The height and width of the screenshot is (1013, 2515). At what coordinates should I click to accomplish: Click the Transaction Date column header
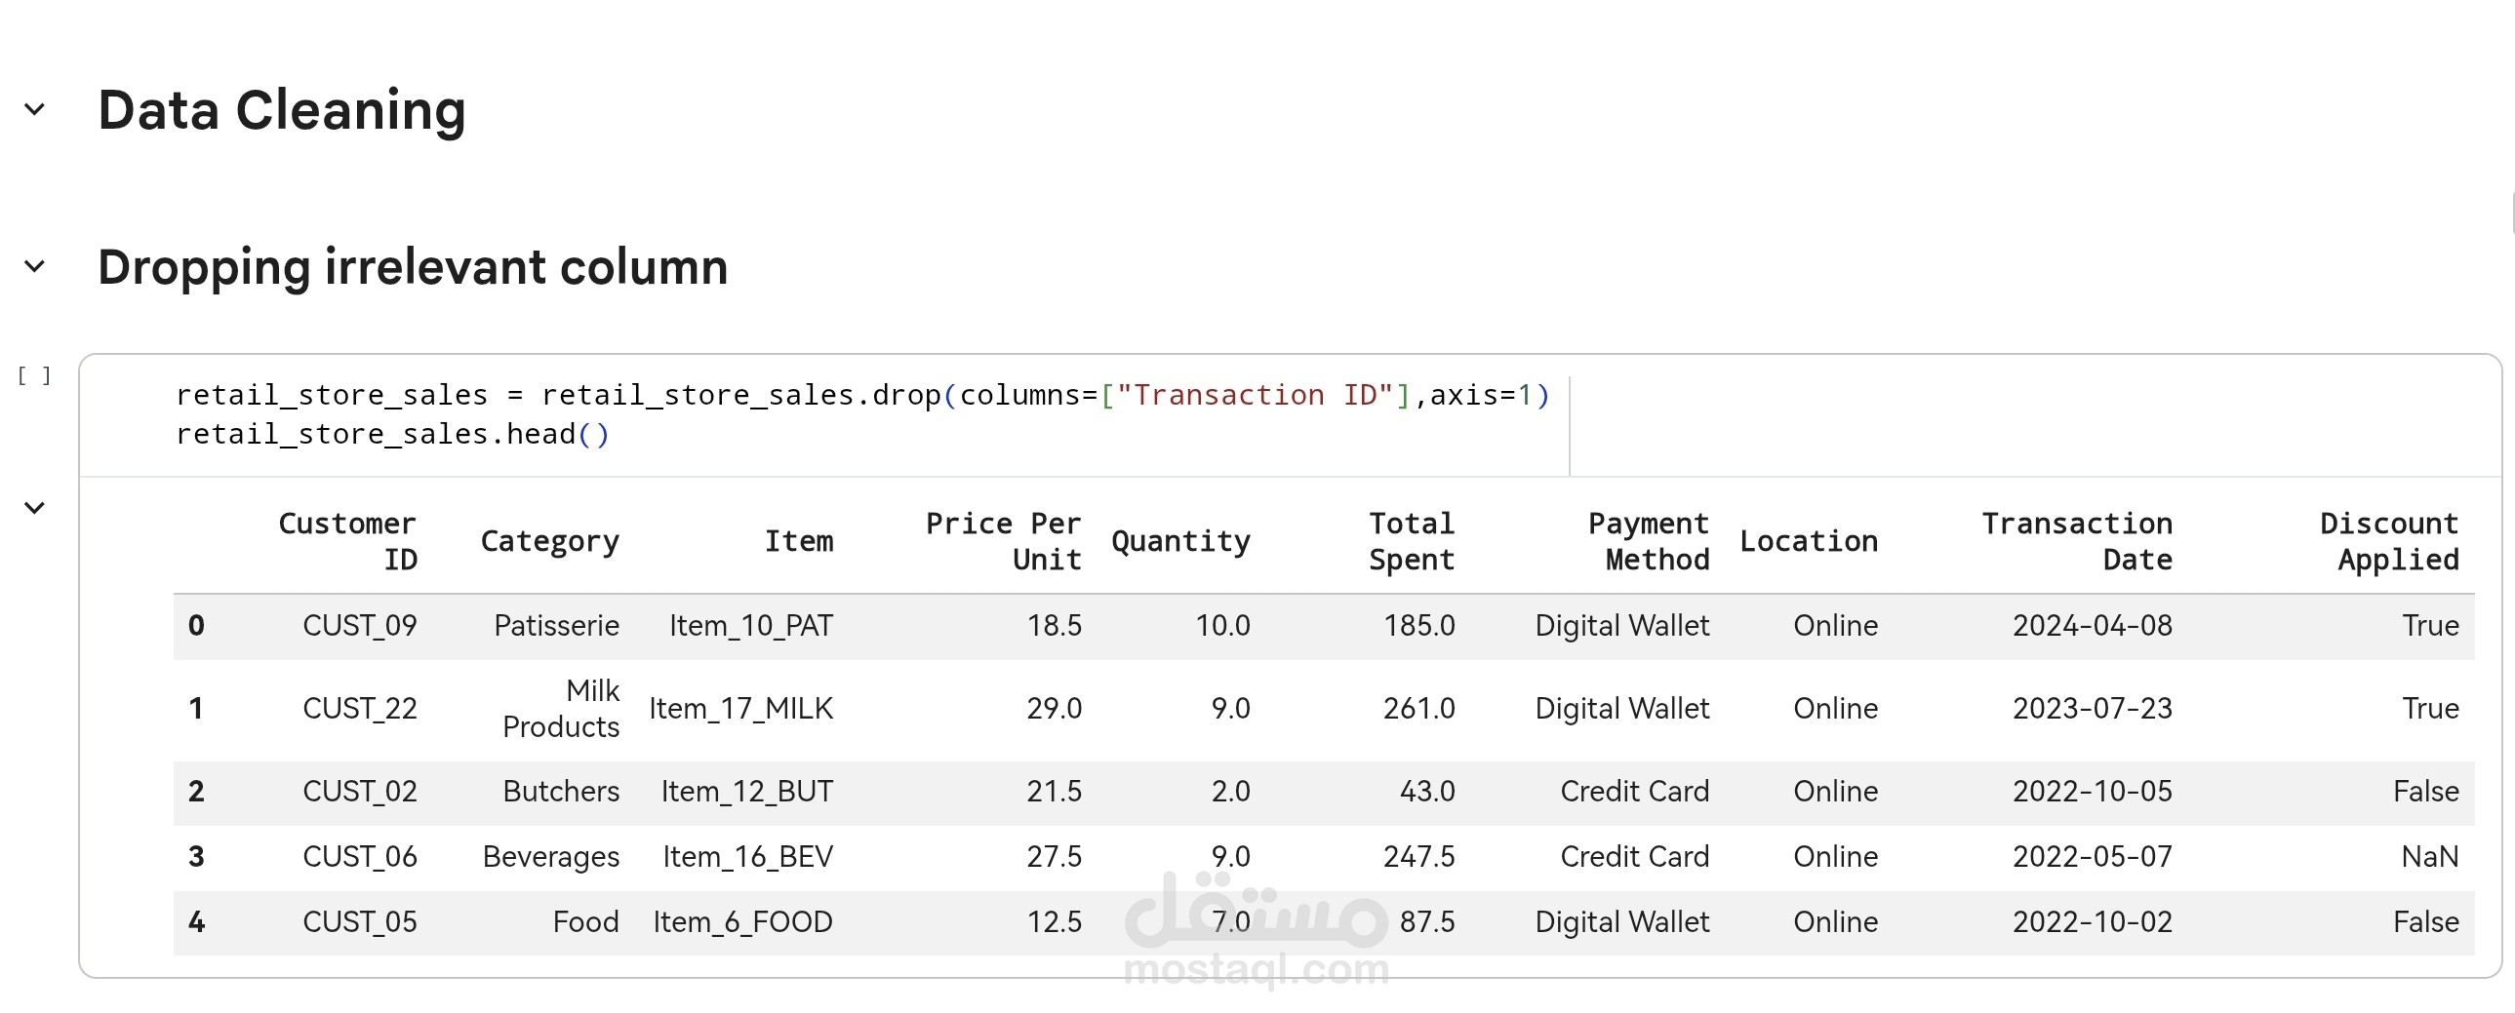pos(2078,542)
